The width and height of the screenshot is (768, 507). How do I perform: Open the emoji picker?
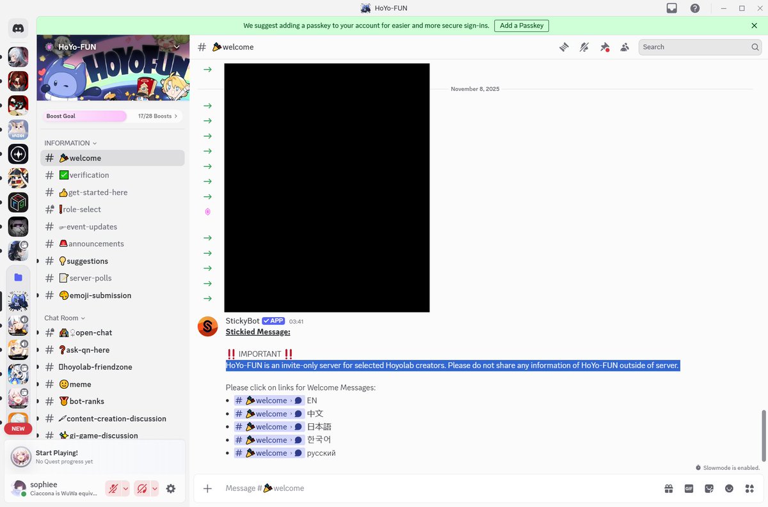[729, 488]
